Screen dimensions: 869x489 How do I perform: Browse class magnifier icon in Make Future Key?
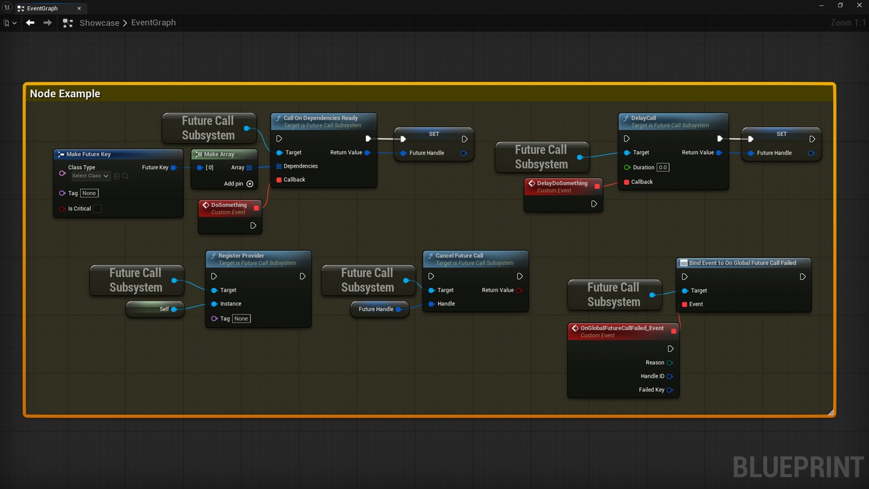point(125,176)
